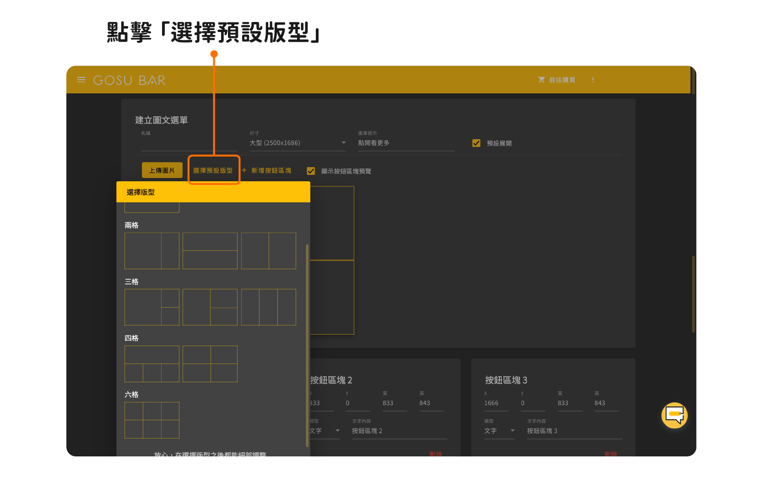Open the hamburger navigation menu
The height and width of the screenshot is (477, 763).
point(81,80)
